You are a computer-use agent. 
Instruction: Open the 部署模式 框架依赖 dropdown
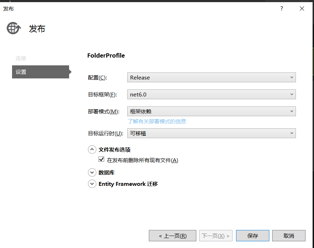click(x=211, y=111)
